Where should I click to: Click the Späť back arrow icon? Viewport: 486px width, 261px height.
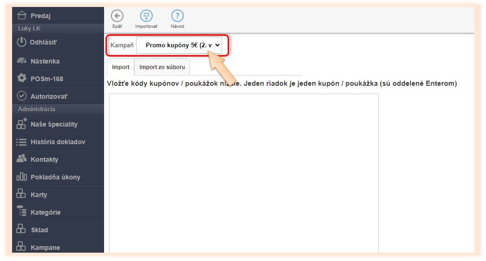(x=117, y=16)
